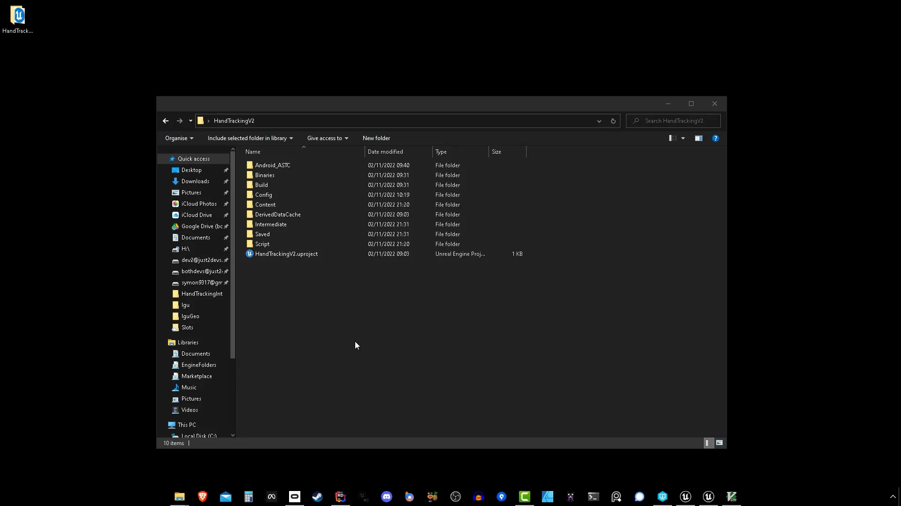Open the Give access to menu

(x=328, y=138)
